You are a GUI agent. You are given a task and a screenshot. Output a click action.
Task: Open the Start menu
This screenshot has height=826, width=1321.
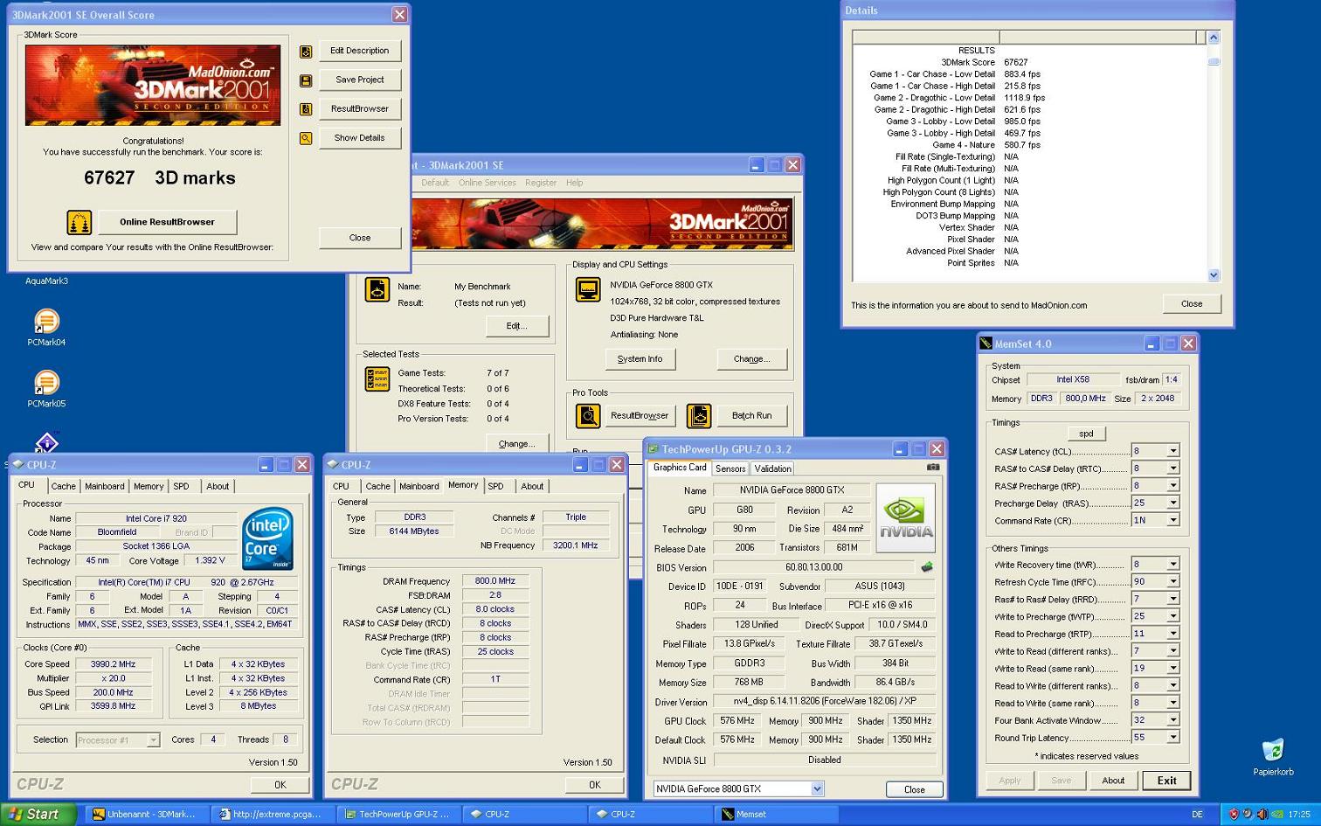click(38, 814)
